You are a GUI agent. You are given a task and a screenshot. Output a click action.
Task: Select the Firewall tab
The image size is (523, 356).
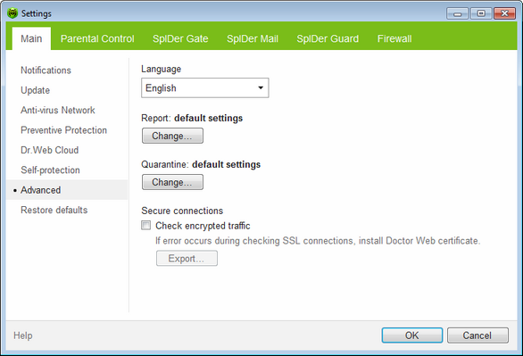point(394,38)
